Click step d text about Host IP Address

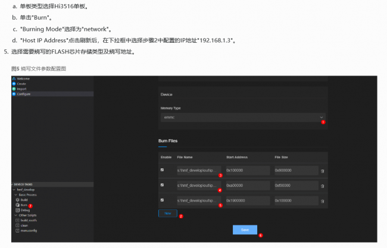tap(127, 40)
